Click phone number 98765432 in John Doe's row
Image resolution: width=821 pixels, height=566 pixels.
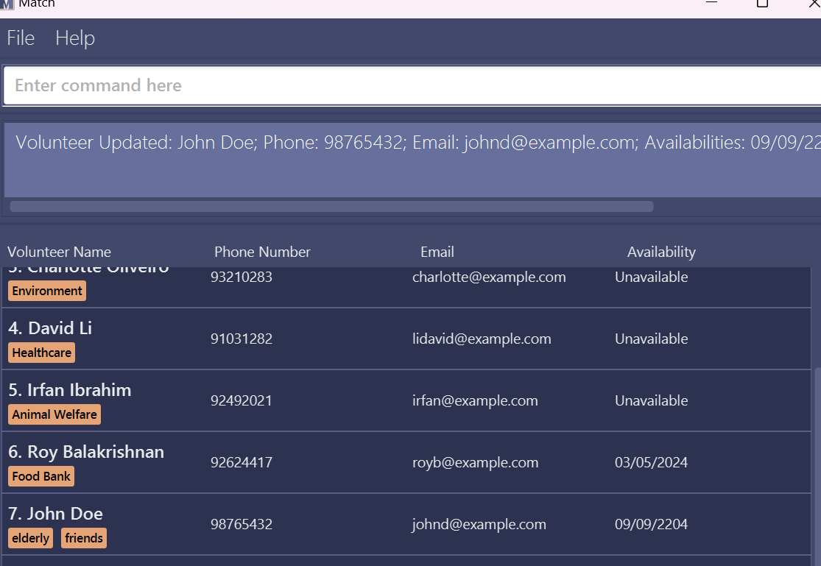pyautogui.click(x=242, y=524)
